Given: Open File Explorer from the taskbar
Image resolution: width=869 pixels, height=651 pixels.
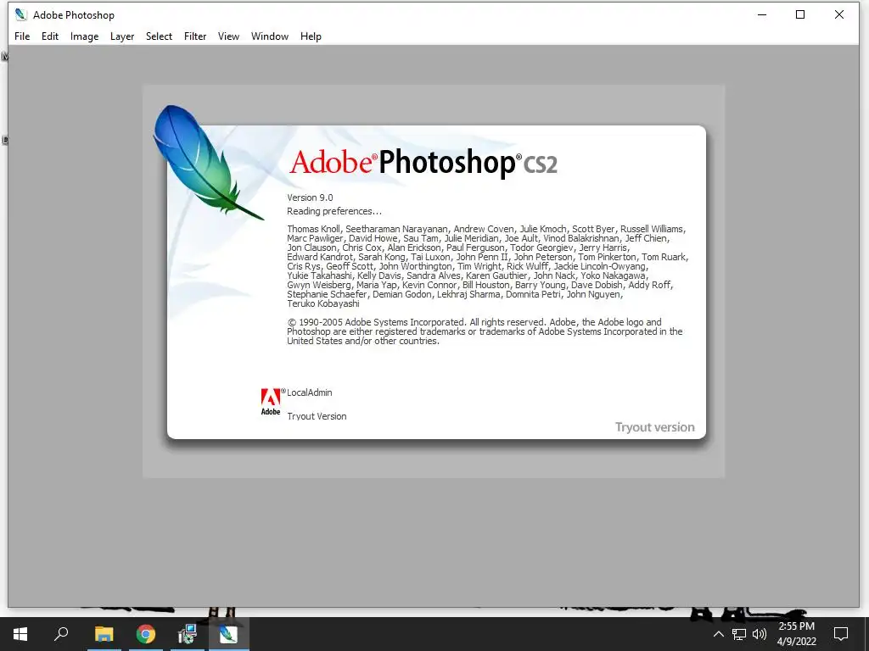Looking at the screenshot, I should [104, 634].
